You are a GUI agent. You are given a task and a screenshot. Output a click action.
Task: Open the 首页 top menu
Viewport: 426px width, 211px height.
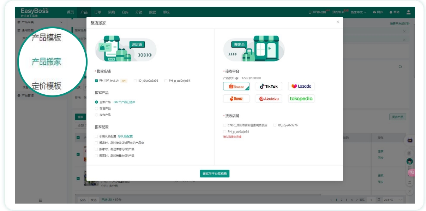click(x=71, y=12)
